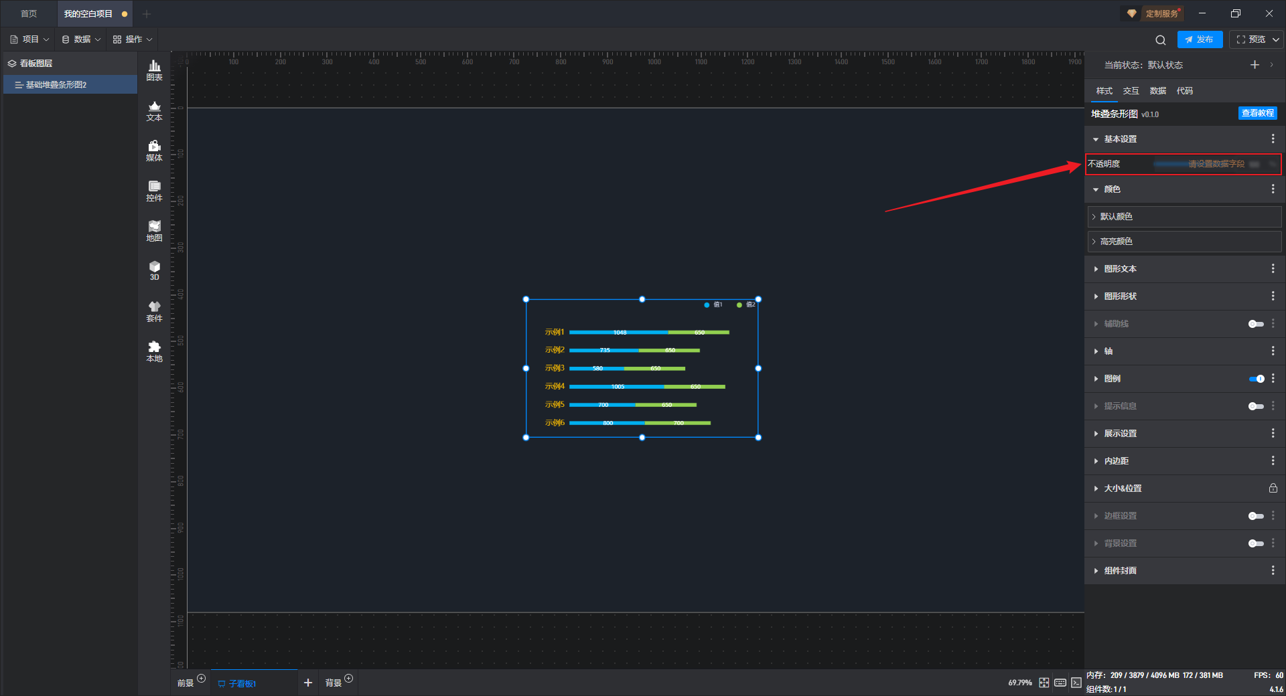
Task: Add a new state with plus icon
Action: 1255,65
